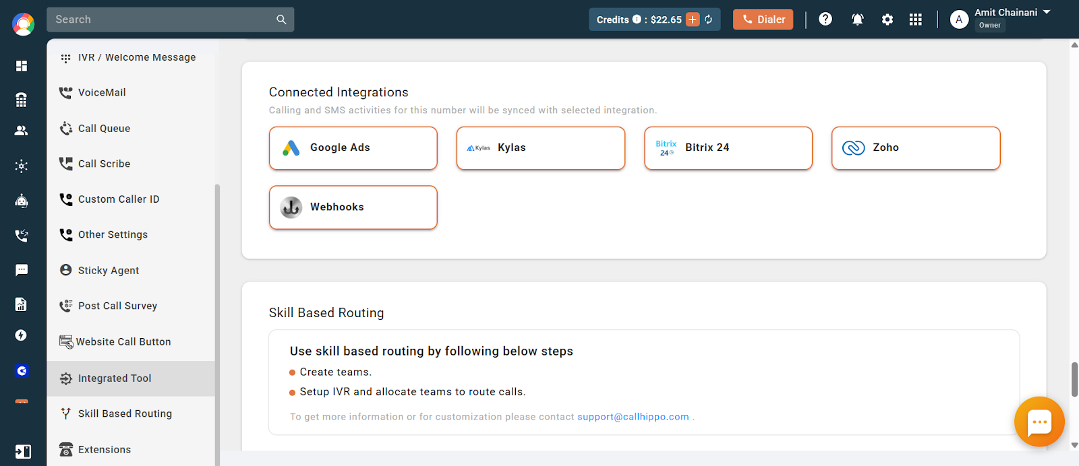Select the Google Ads integration card
Viewport: 1079px width, 466px height.
(x=353, y=148)
